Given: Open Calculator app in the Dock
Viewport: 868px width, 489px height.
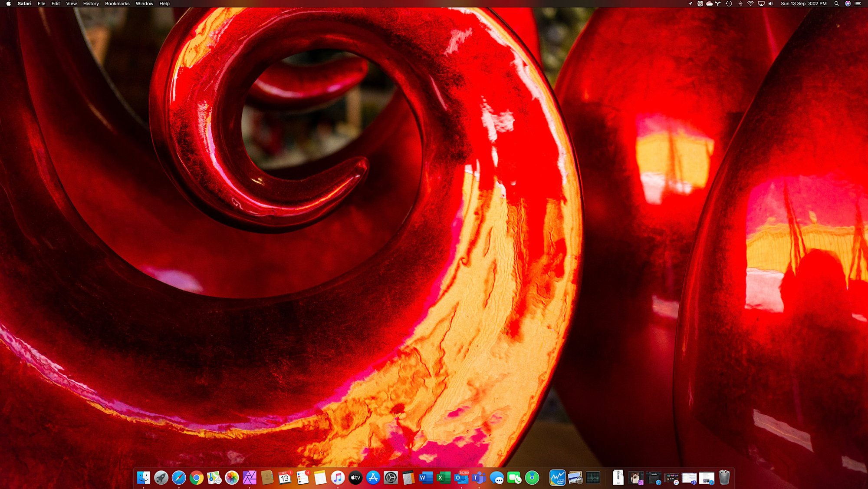Looking at the screenshot, I should click(x=408, y=478).
